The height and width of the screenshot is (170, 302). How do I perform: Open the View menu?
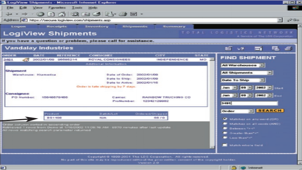pos(37,8)
